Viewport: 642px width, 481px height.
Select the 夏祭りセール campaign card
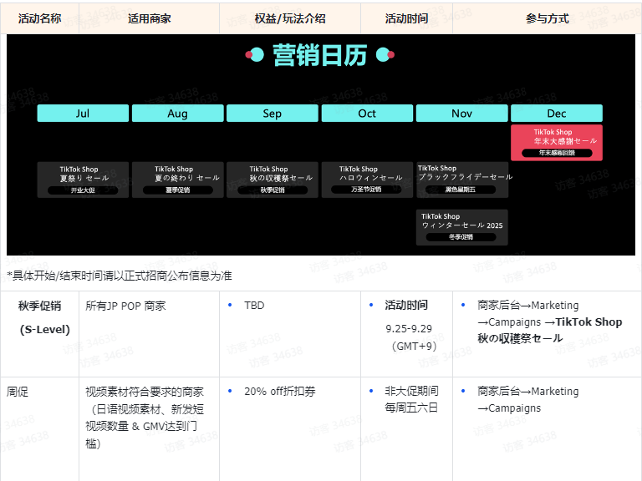pyautogui.click(x=83, y=180)
